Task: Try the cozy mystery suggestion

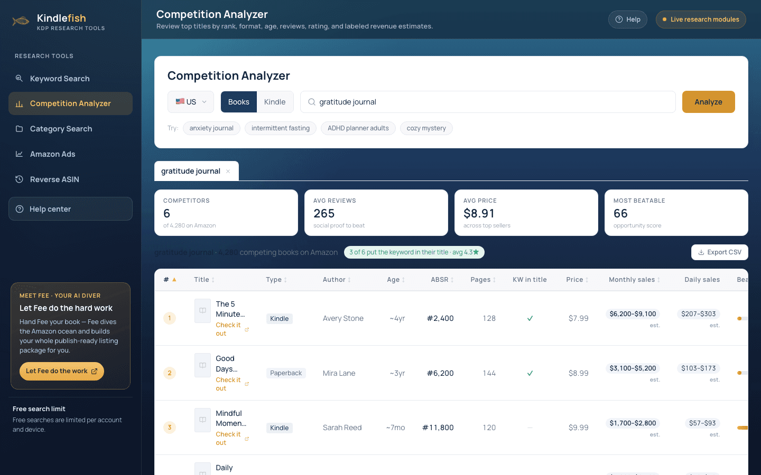Action: 426,128
